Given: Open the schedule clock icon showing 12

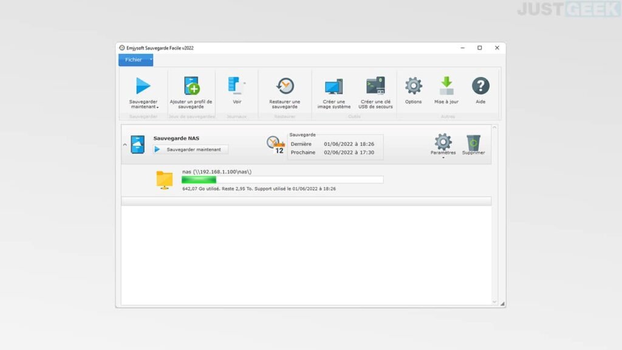Looking at the screenshot, I should click(x=276, y=145).
